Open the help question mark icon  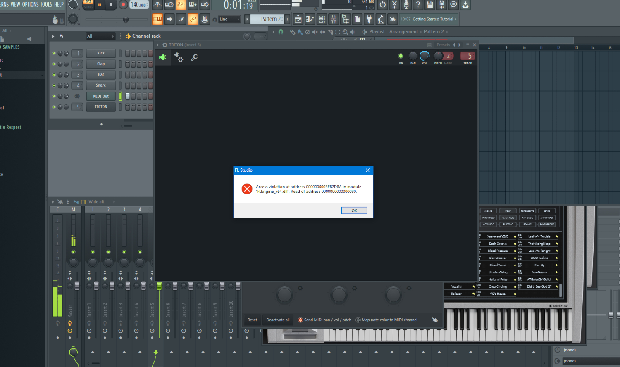click(418, 5)
